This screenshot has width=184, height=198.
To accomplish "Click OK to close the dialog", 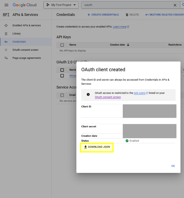I will coord(173,166).
